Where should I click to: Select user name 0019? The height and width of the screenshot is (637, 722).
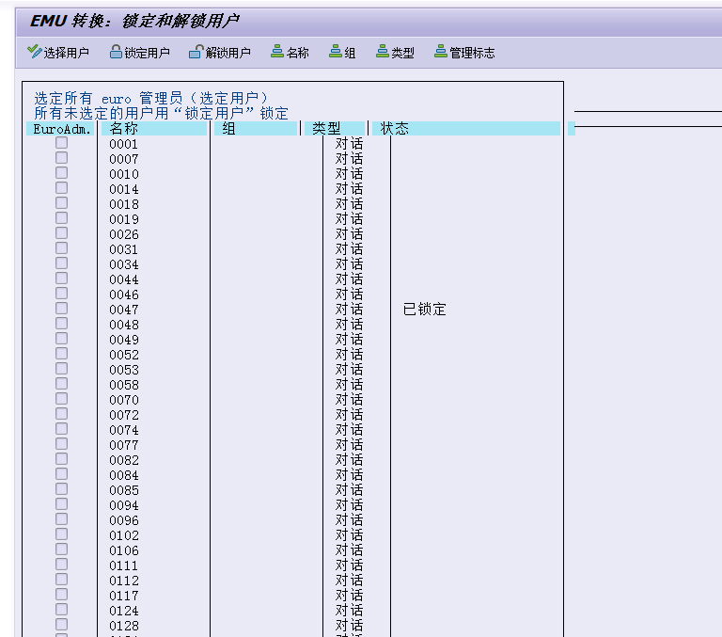[124, 219]
